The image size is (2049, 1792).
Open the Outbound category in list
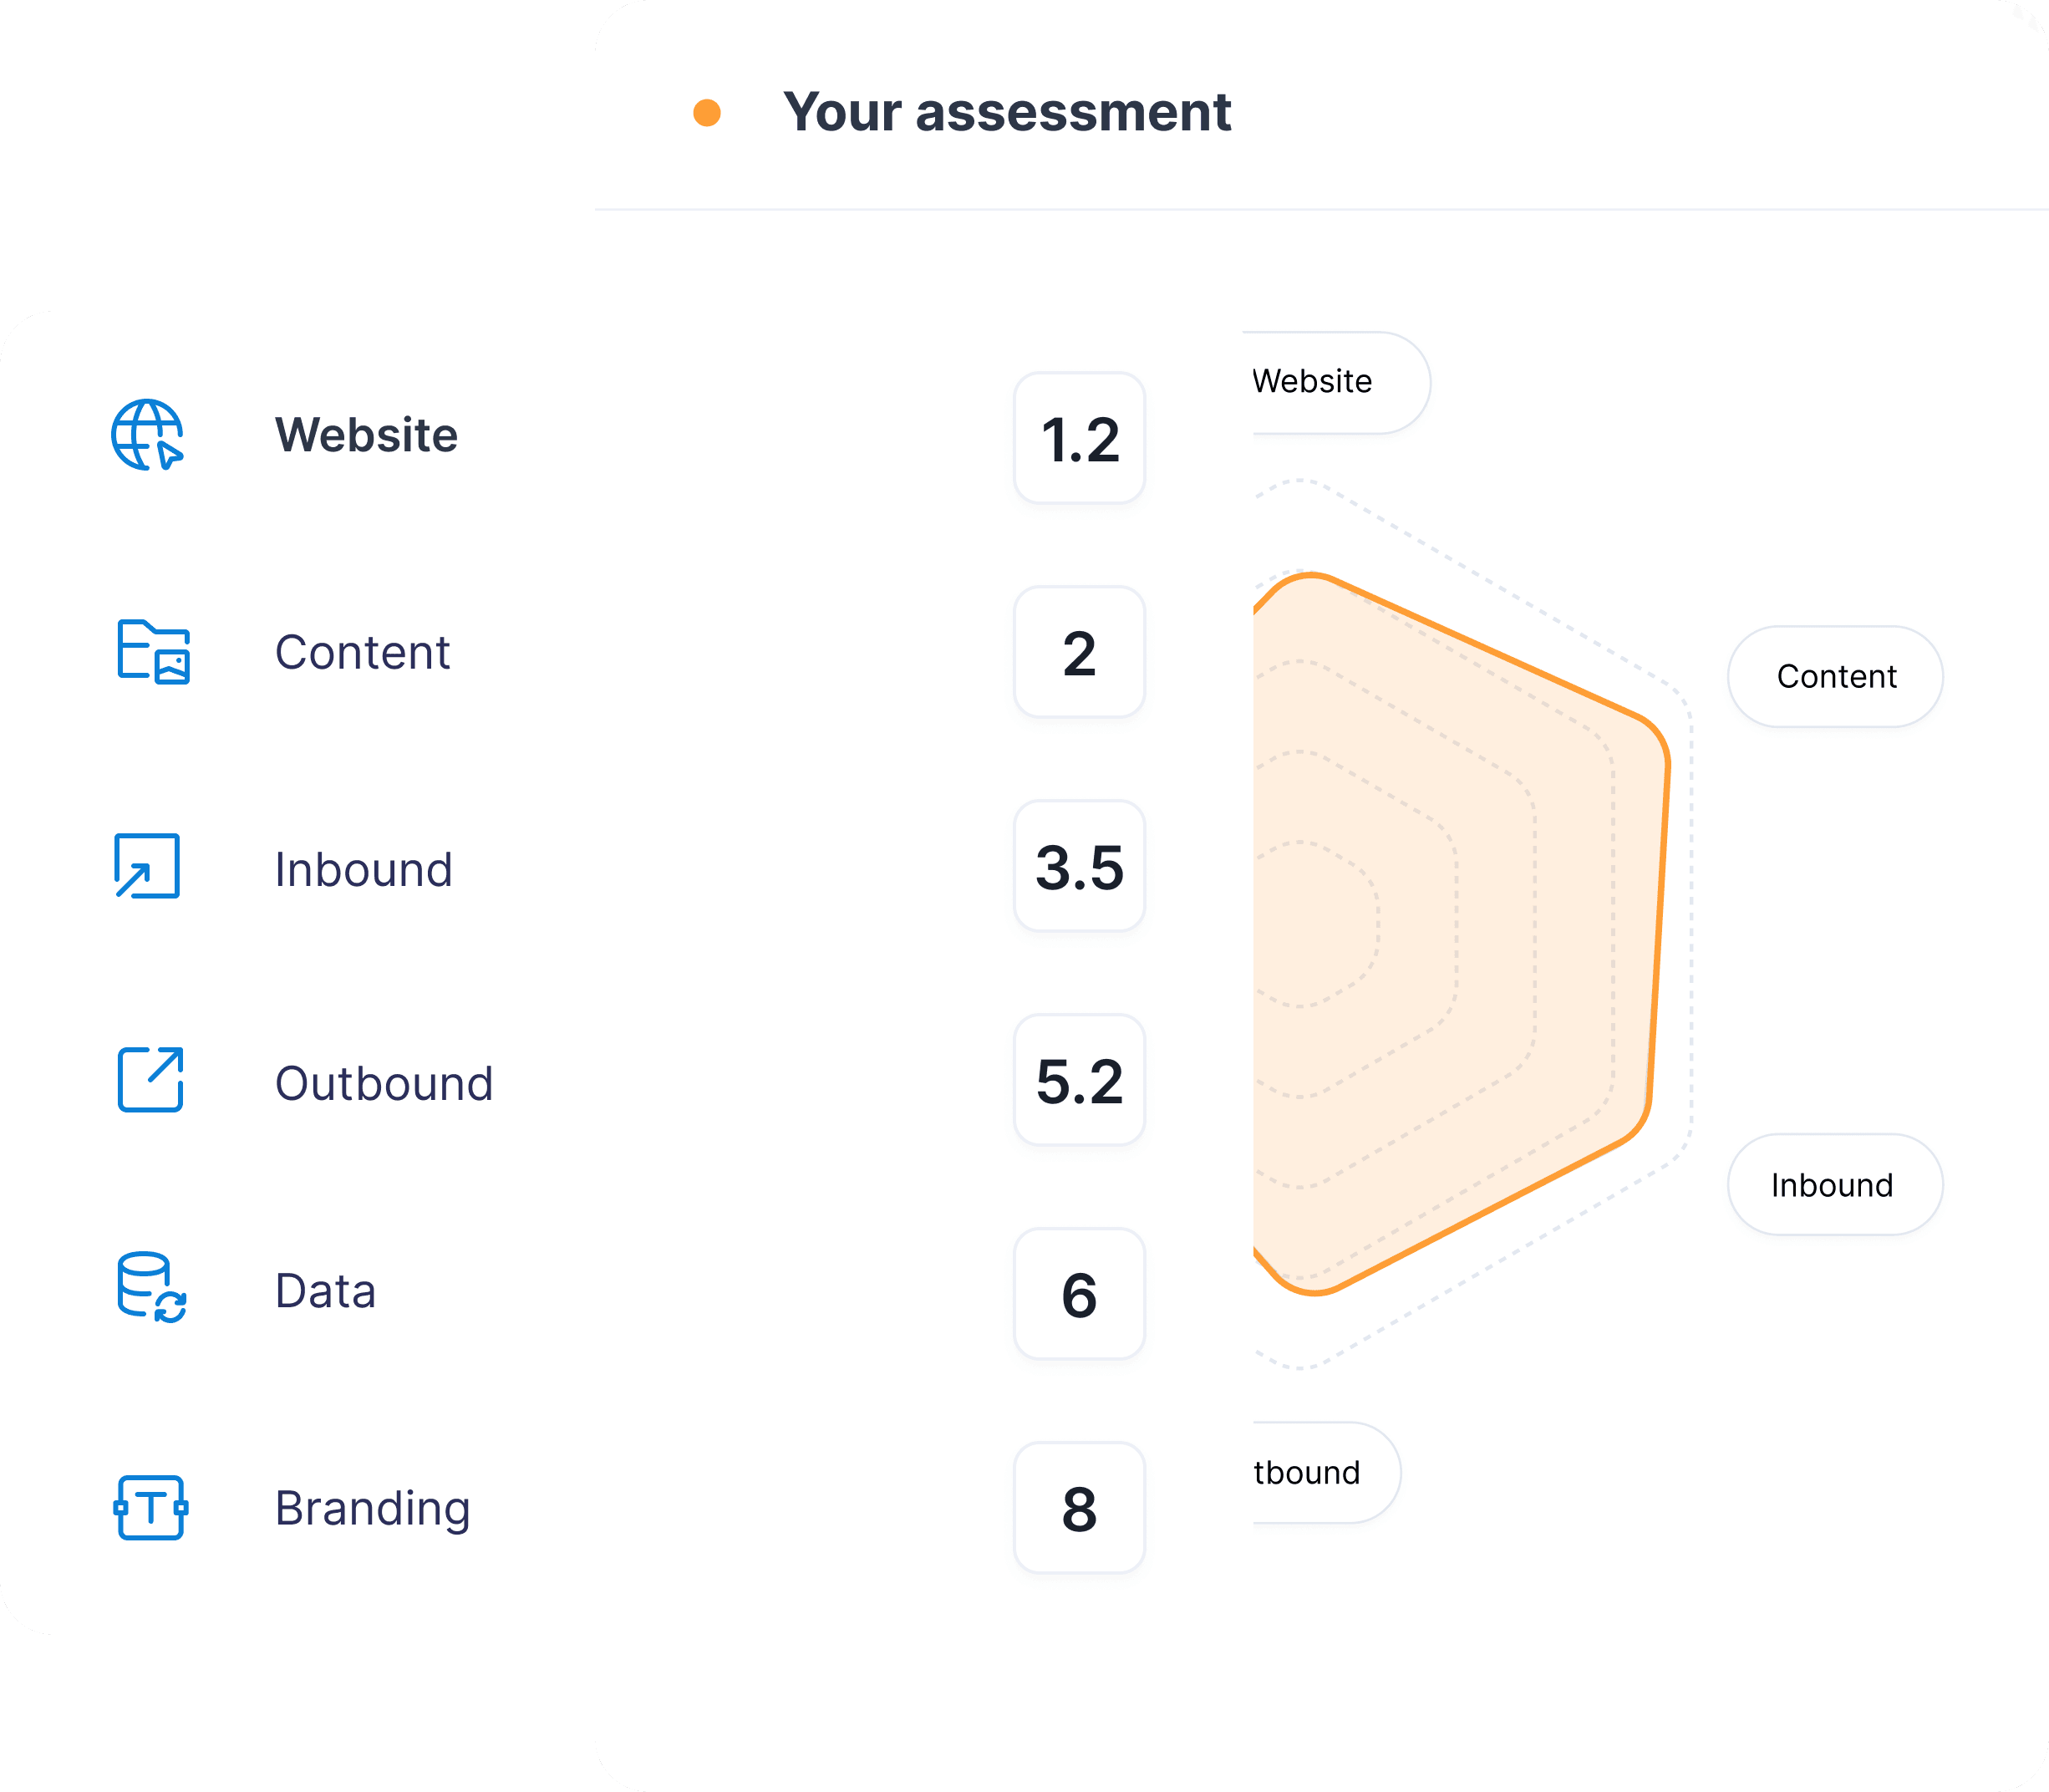pos(384,1083)
